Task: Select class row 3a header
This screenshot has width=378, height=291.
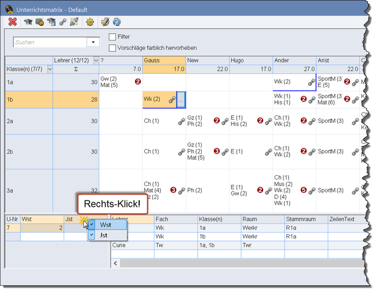Action: 29,191
